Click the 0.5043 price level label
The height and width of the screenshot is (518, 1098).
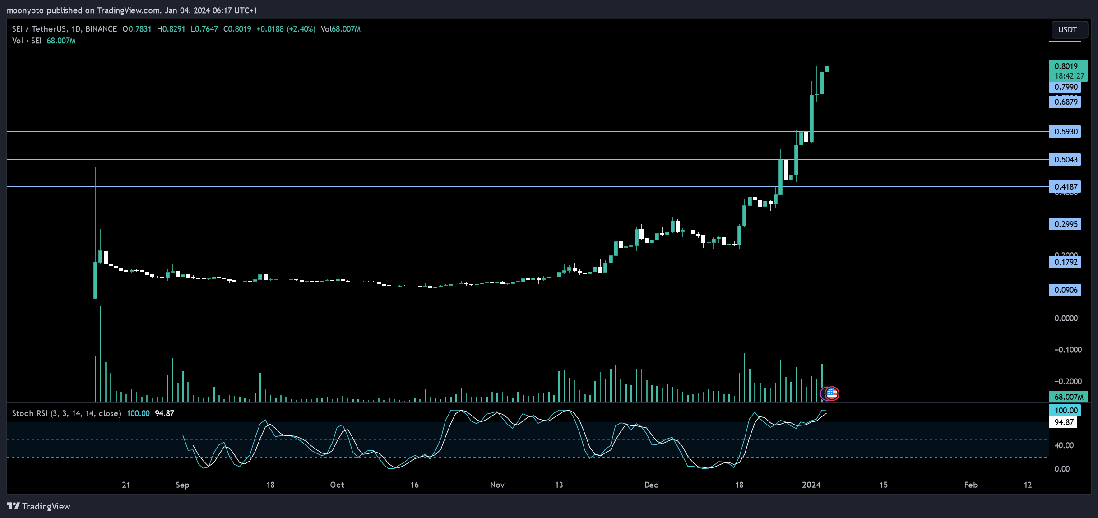pyautogui.click(x=1066, y=160)
